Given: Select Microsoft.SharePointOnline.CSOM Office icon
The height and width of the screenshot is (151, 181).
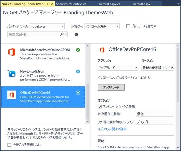Looking at the screenshot, I should [12, 52].
